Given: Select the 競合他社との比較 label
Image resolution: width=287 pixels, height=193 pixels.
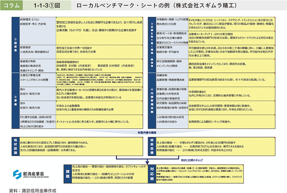Looking at the screenshot, I should [167, 24].
